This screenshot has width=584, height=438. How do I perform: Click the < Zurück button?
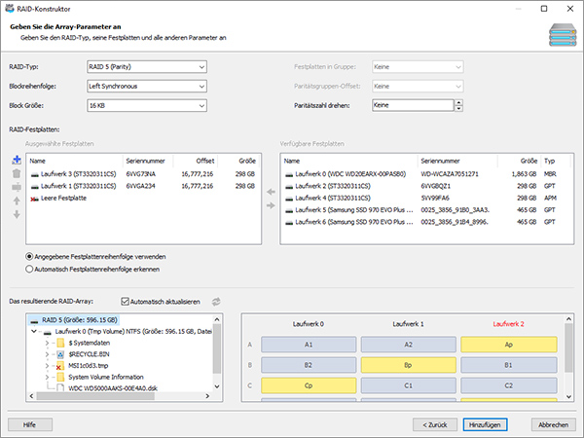point(435,424)
